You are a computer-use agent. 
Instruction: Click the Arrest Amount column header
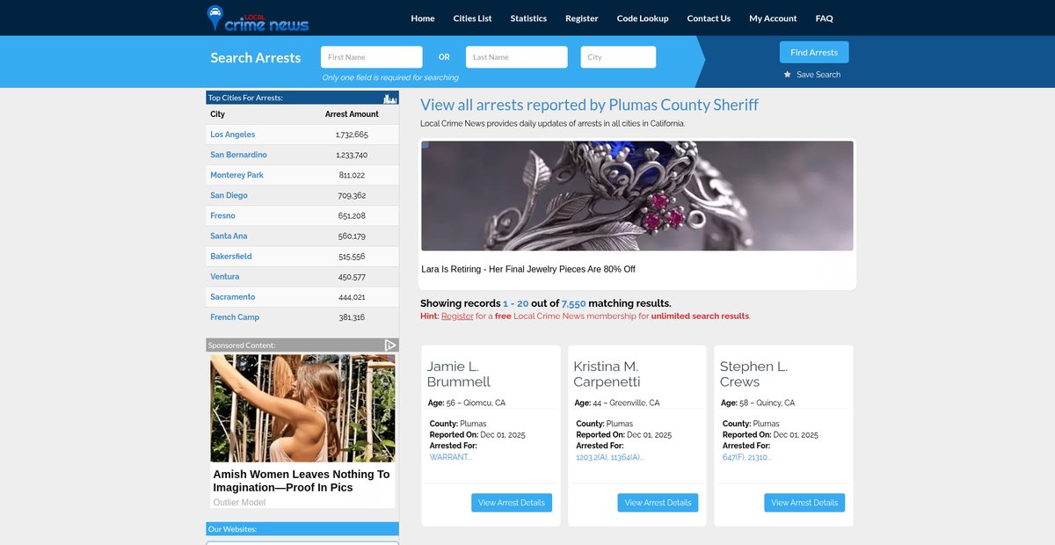352,114
